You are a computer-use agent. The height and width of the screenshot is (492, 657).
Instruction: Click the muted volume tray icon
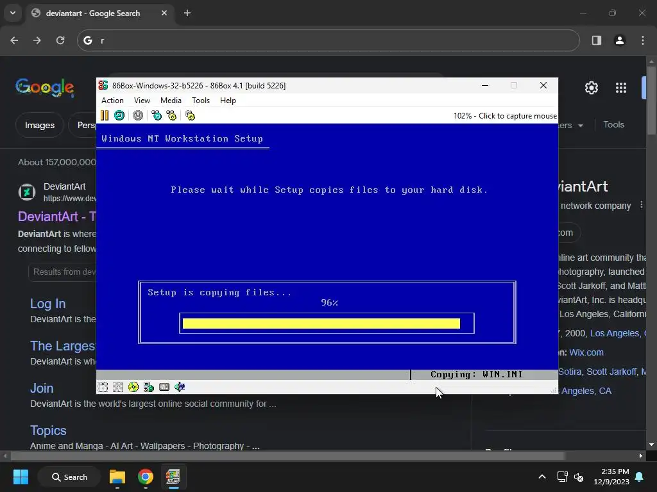click(x=579, y=477)
